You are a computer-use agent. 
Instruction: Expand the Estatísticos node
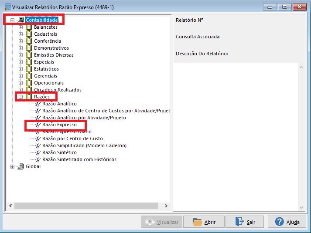[x=21, y=69]
